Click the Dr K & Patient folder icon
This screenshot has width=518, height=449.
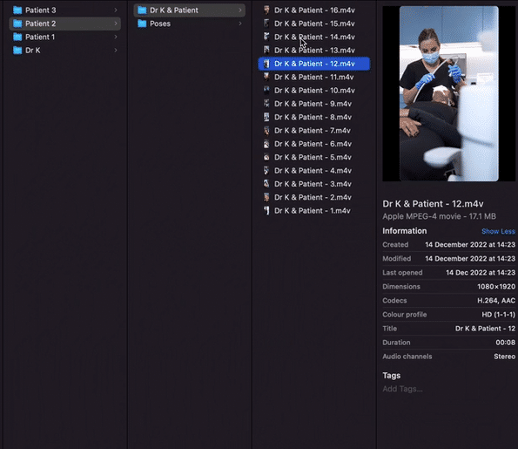pos(142,10)
